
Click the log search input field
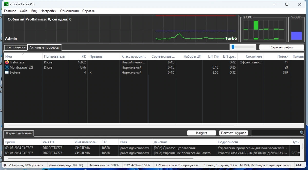click(275, 133)
